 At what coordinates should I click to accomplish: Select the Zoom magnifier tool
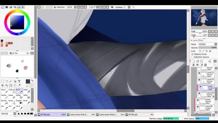[6, 85]
